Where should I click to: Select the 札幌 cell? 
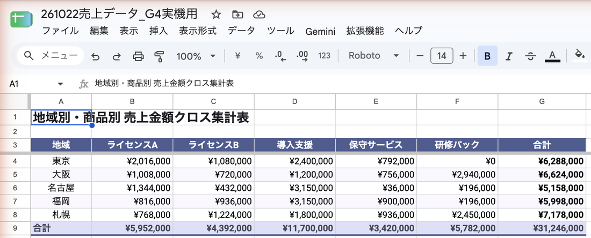(x=61, y=215)
